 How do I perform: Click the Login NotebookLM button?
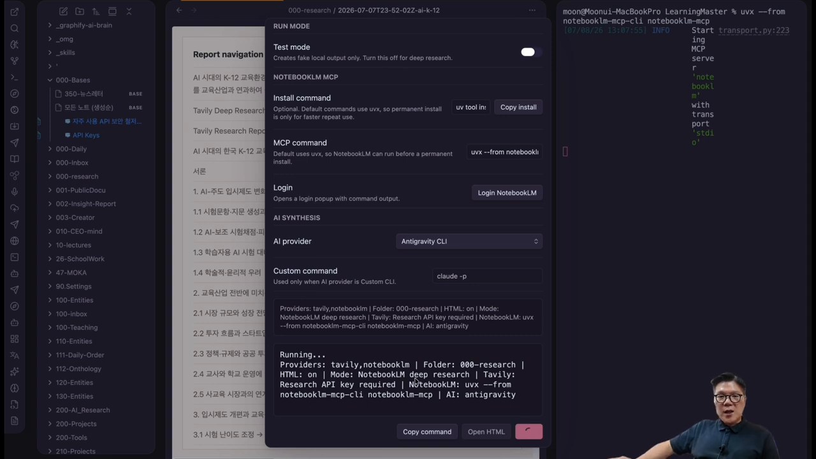click(507, 193)
